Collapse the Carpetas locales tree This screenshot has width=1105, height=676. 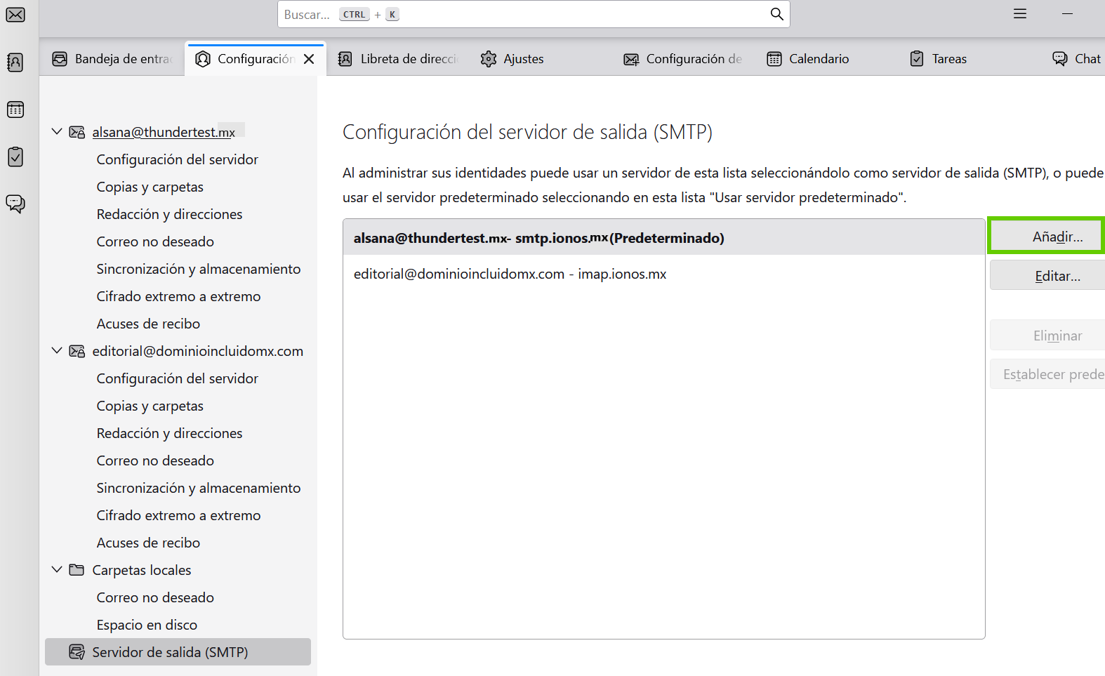57,570
